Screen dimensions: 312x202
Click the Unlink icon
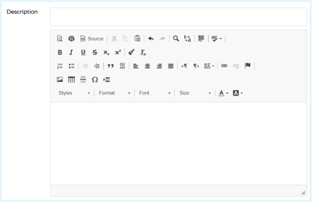tap(236, 66)
